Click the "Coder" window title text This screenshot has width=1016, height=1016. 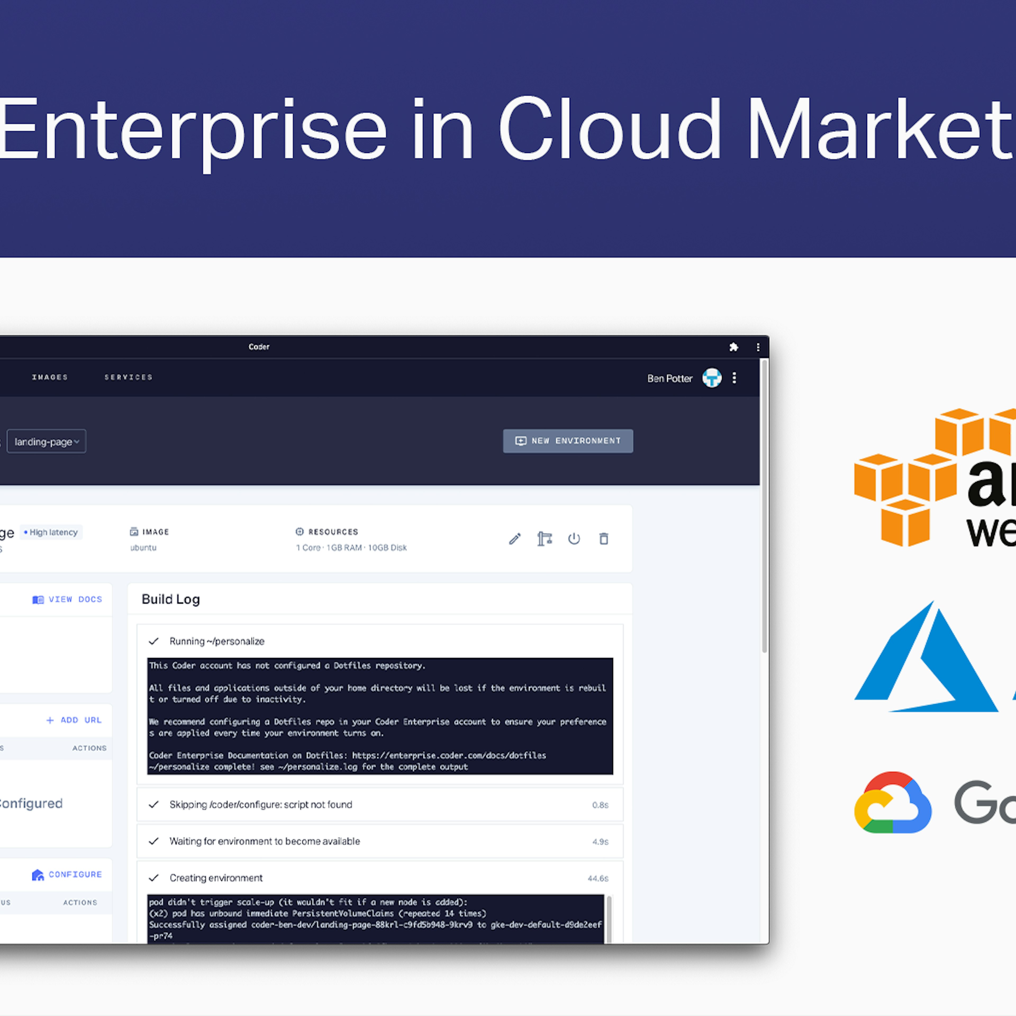pyautogui.click(x=259, y=347)
